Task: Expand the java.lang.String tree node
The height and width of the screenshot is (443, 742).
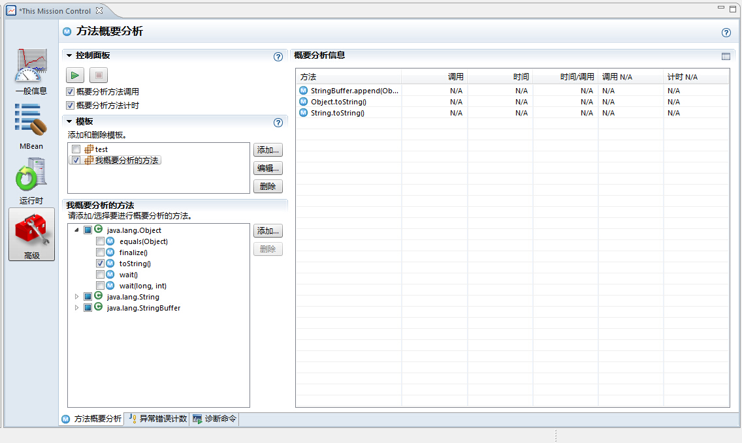Action: coord(76,297)
